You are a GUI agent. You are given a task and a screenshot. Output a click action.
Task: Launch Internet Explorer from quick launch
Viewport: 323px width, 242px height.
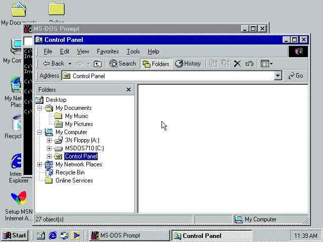(52, 235)
